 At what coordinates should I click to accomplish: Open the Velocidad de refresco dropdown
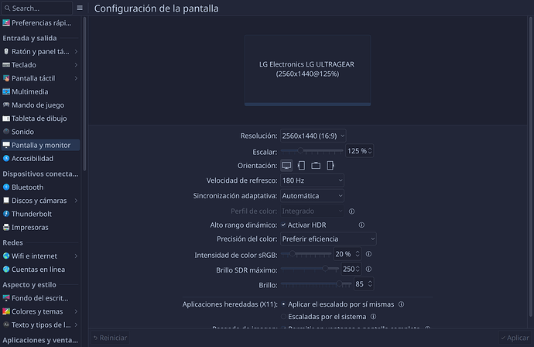312,180
